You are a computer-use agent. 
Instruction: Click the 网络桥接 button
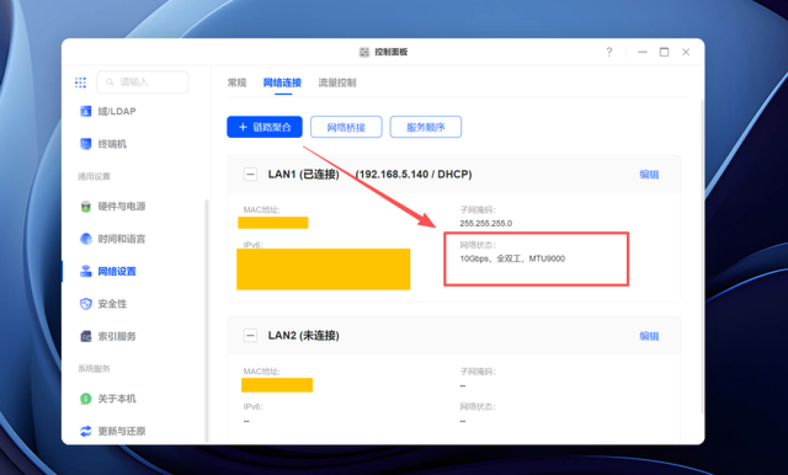tap(347, 127)
